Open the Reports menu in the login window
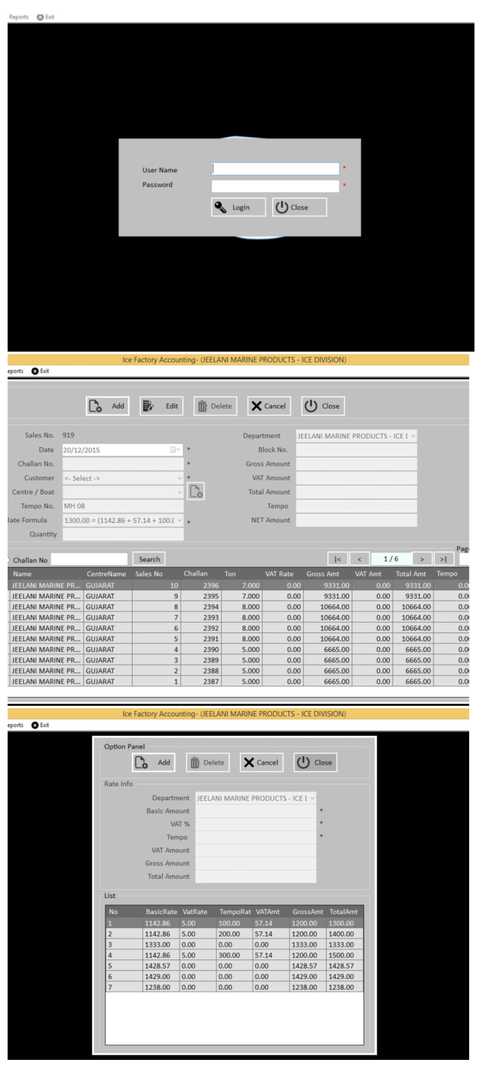Viewport: 477px width, 1068px height. point(19,17)
